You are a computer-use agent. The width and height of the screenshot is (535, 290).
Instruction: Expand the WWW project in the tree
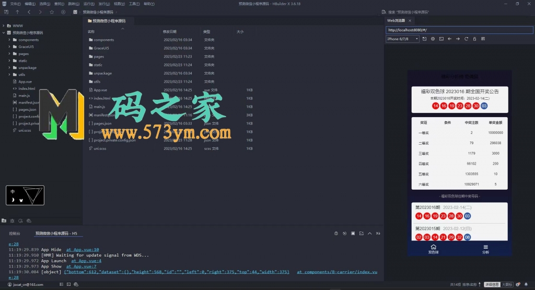pyautogui.click(x=4, y=26)
